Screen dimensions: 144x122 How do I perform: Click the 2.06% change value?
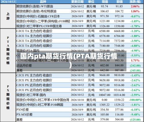pos(135,6)
